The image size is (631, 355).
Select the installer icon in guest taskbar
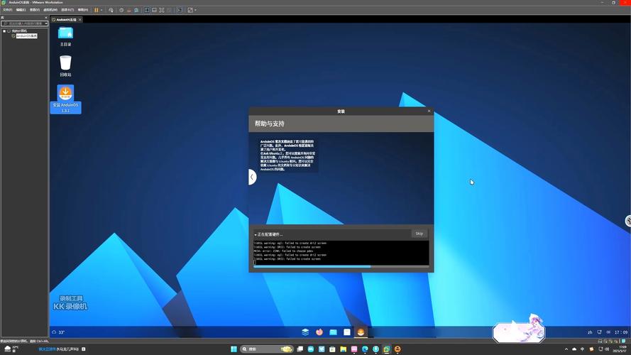(361, 332)
